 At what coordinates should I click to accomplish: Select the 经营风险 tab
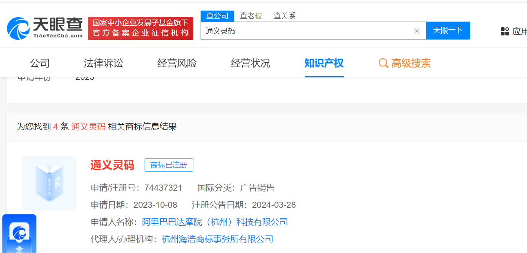[177, 63]
